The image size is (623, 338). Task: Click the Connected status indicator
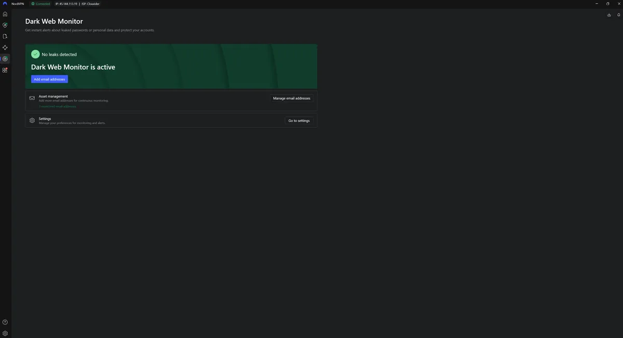tap(40, 4)
